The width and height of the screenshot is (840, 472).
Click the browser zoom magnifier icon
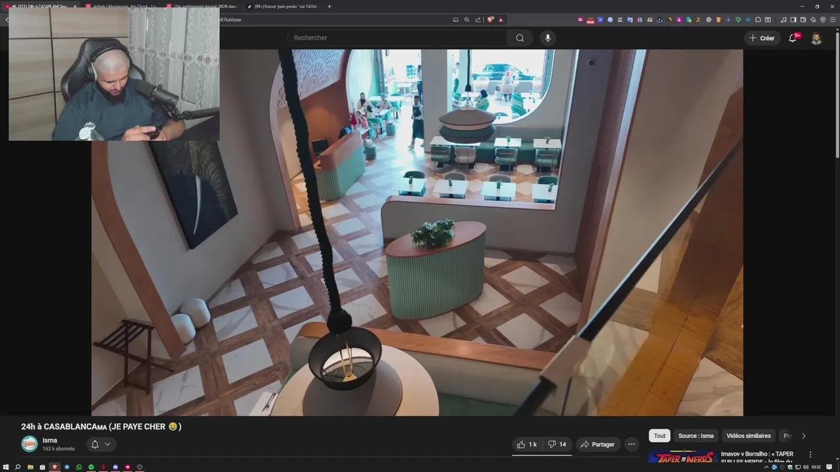467,20
